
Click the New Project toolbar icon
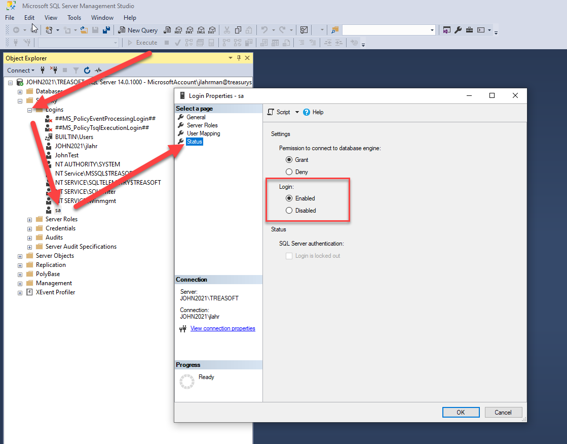pos(49,30)
